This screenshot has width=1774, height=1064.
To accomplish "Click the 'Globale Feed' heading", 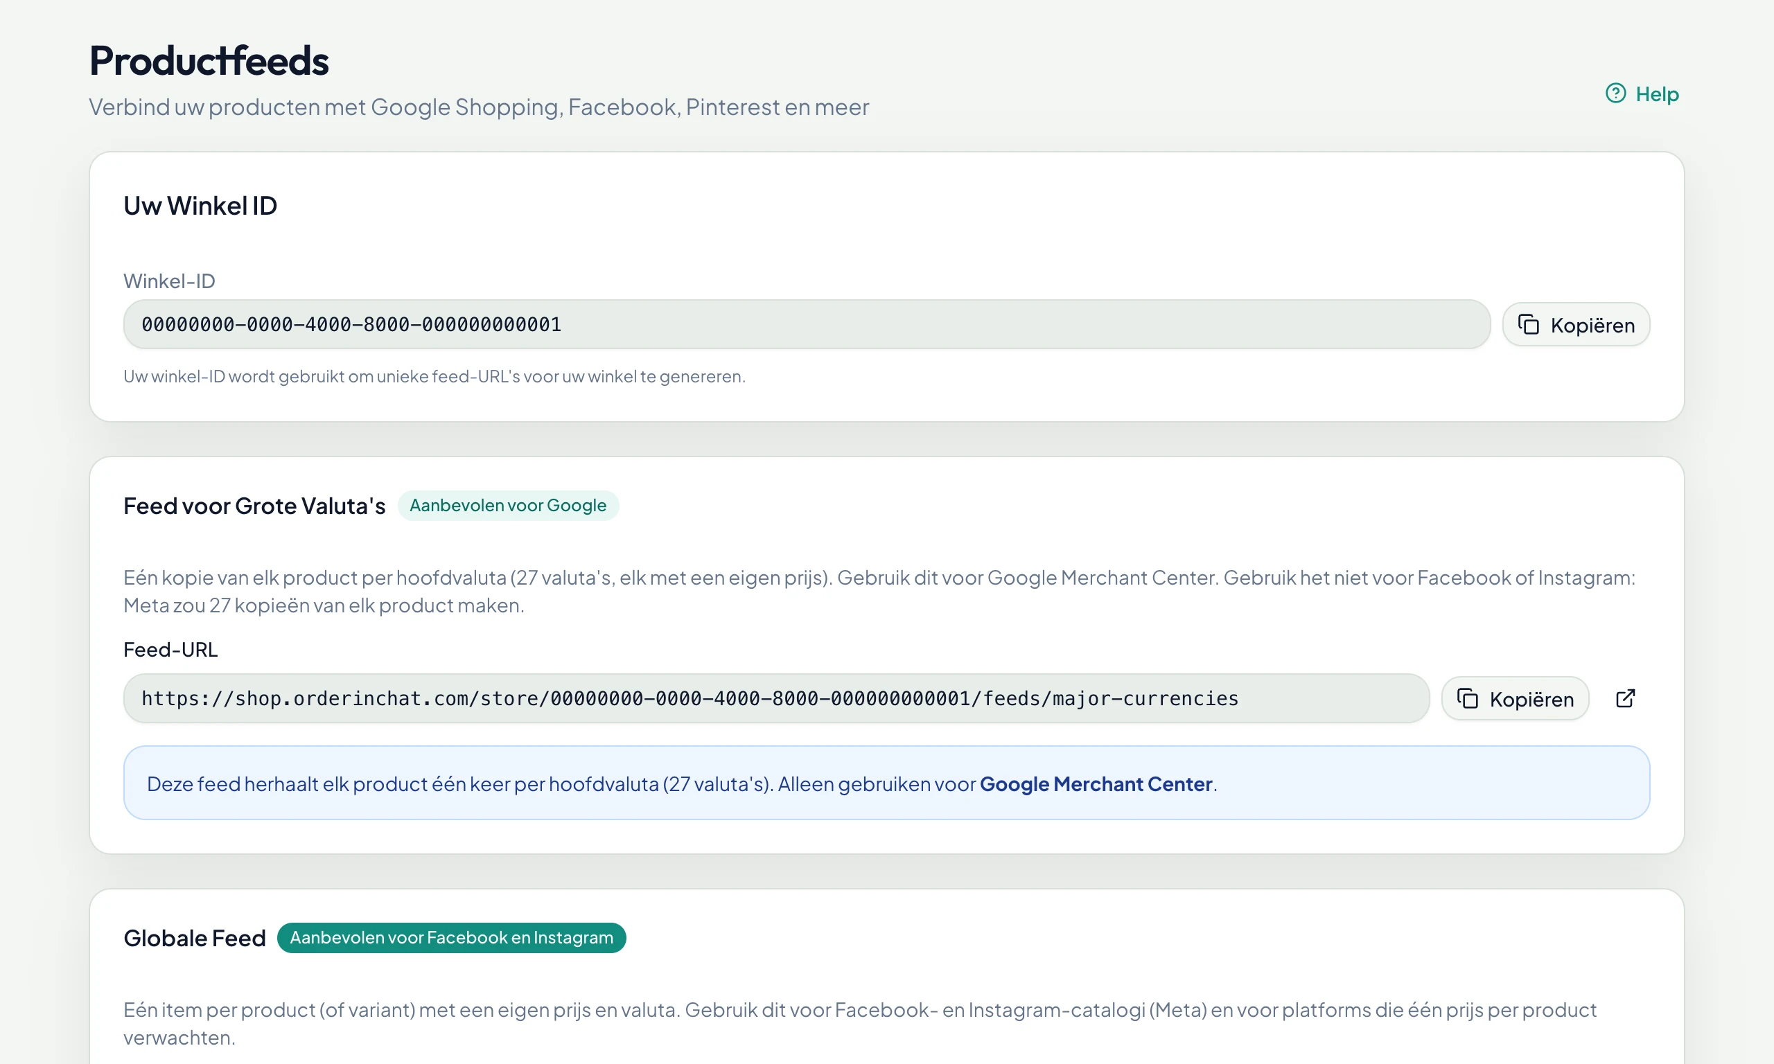I will pyautogui.click(x=194, y=939).
